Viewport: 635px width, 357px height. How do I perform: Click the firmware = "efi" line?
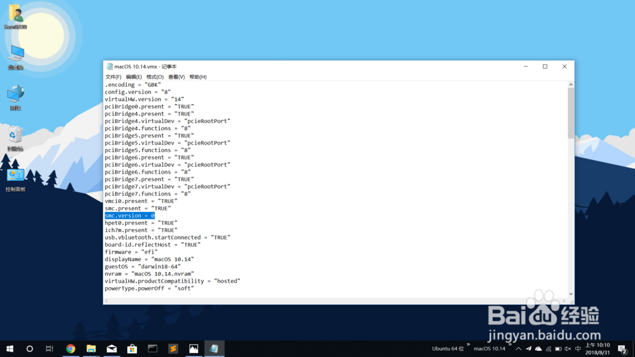(131, 252)
